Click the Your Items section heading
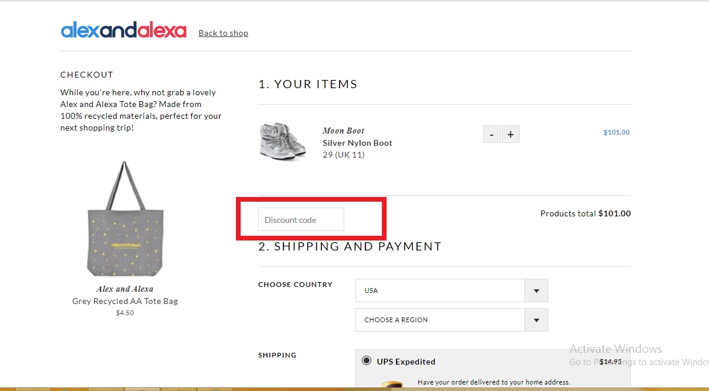Screen dimensions: 709x391 point(308,84)
